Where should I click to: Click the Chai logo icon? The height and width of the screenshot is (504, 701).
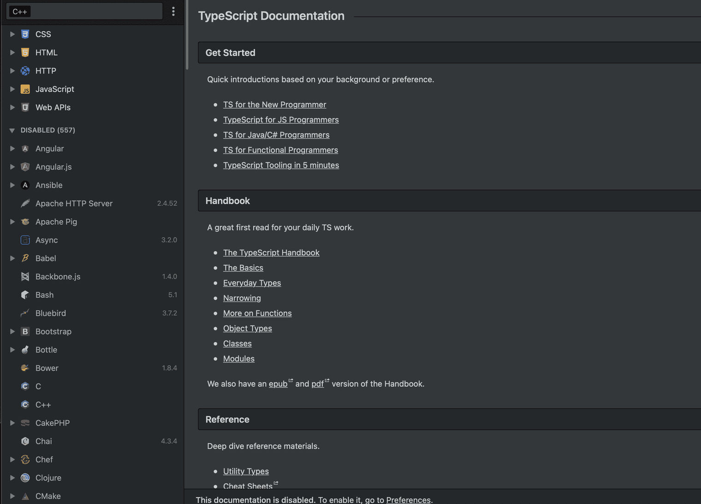click(x=25, y=441)
